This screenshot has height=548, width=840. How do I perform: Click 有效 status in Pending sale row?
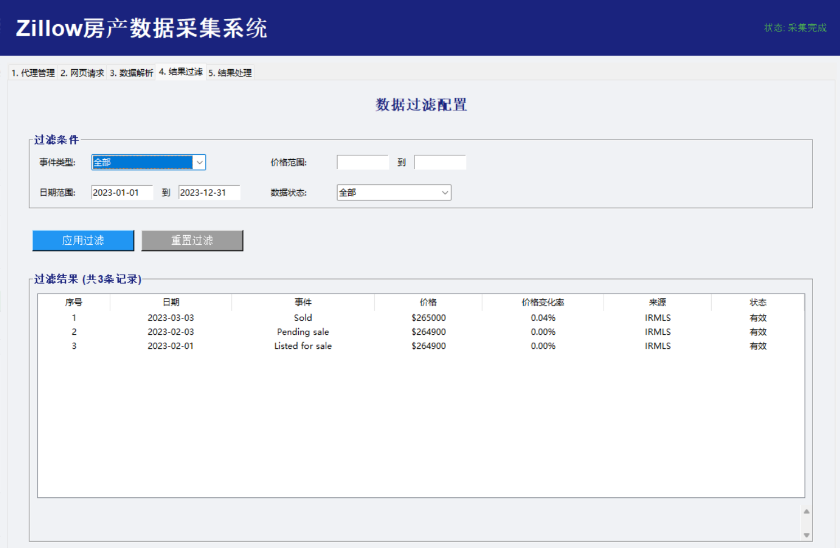point(758,332)
